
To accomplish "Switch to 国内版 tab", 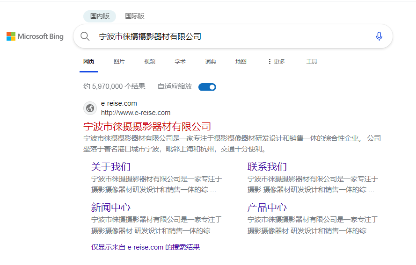I will click(100, 16).
